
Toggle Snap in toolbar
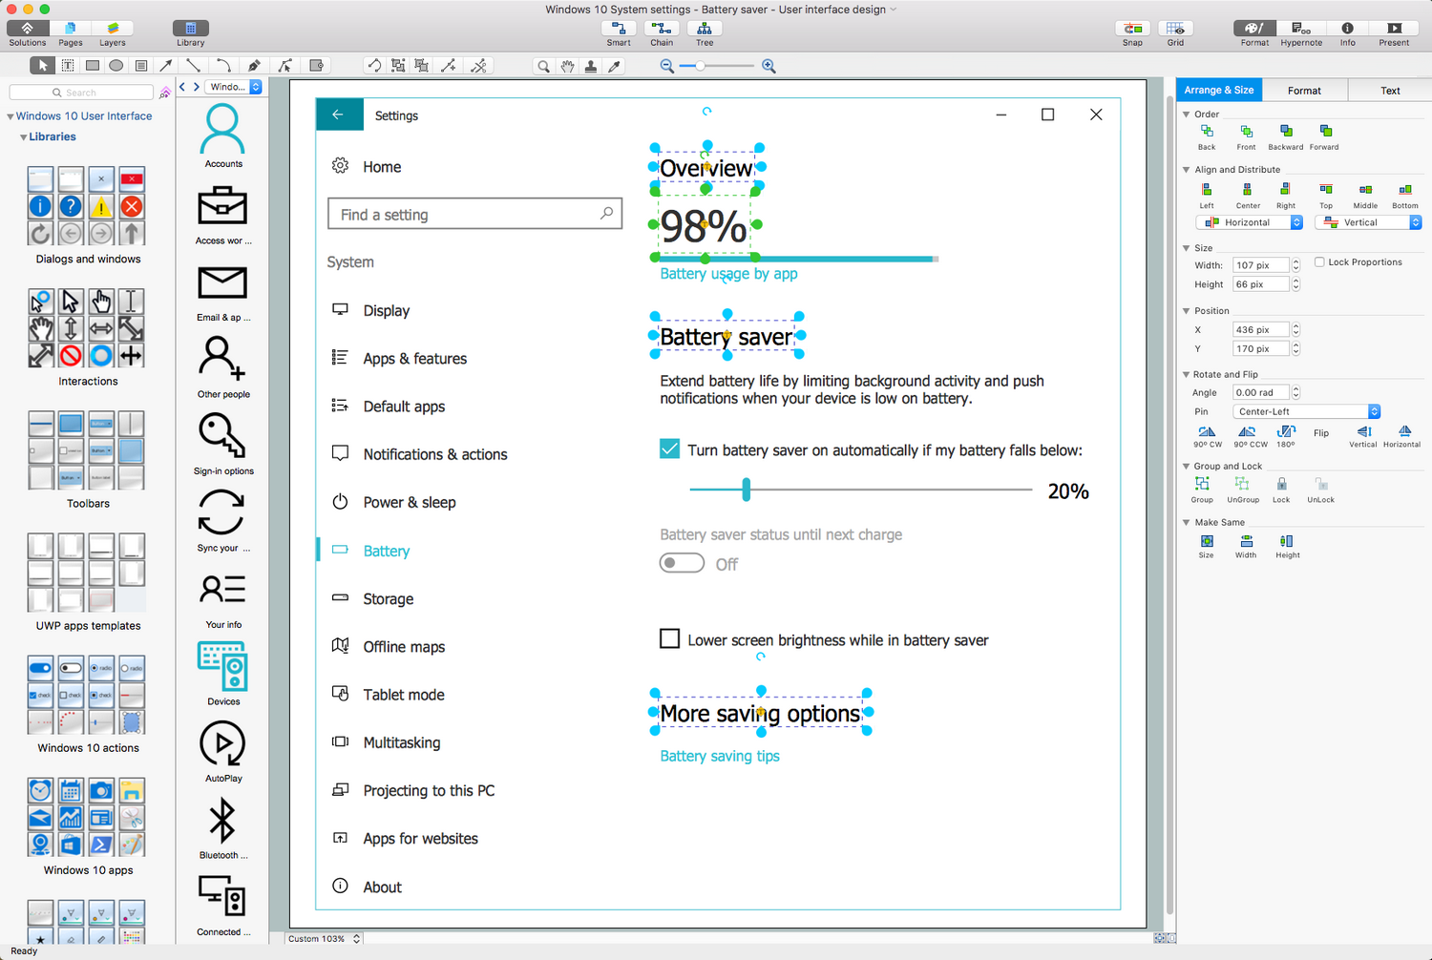click(x=1132, y=33)
